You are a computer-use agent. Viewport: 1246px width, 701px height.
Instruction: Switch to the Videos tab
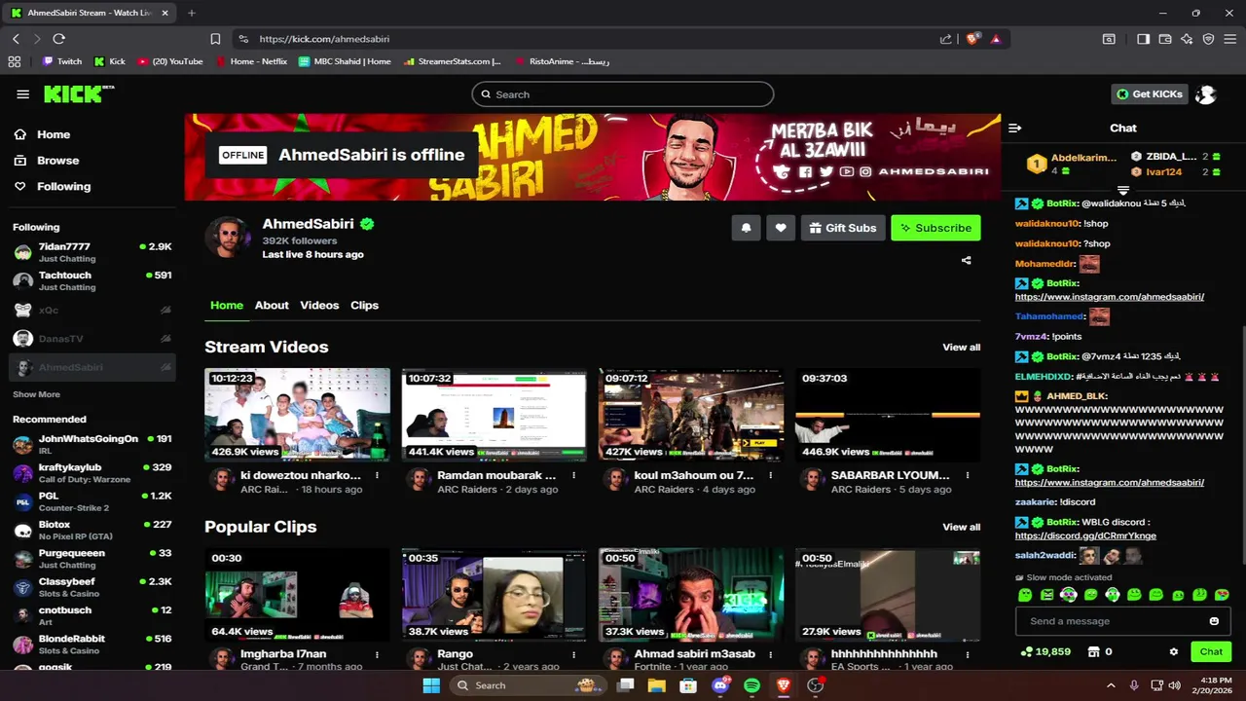[x=319, y=305]
